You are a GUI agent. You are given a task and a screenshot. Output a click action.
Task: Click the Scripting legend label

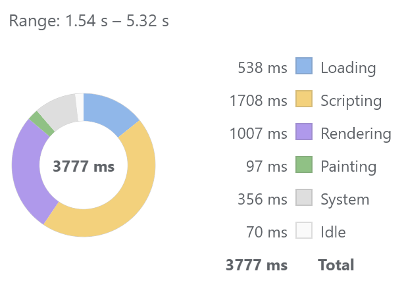[x=351, y=101]
